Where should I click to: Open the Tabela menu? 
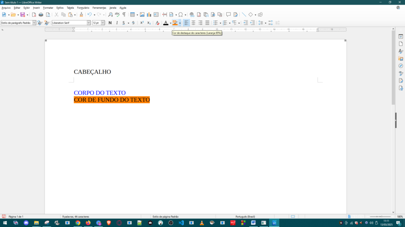[70, 7]
